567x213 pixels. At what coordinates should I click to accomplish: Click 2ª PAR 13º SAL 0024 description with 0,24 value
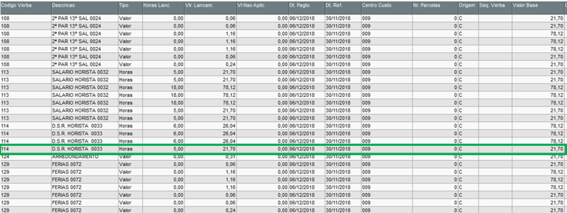pos(76,64)
